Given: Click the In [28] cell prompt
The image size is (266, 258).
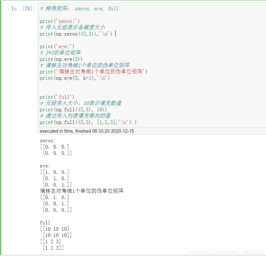Looking at the screenshot, I should pos(23,8).
